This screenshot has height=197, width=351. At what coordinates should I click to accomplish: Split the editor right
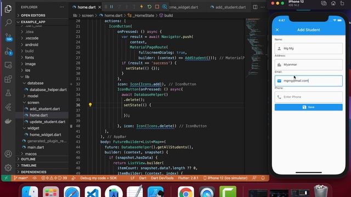(x=255, y=7)
